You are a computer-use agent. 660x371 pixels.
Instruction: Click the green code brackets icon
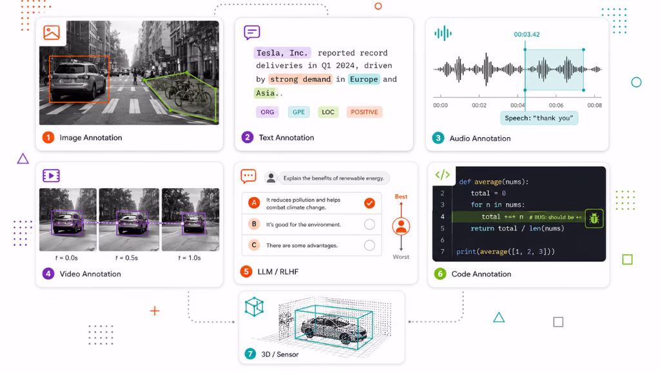pos(442,175)
